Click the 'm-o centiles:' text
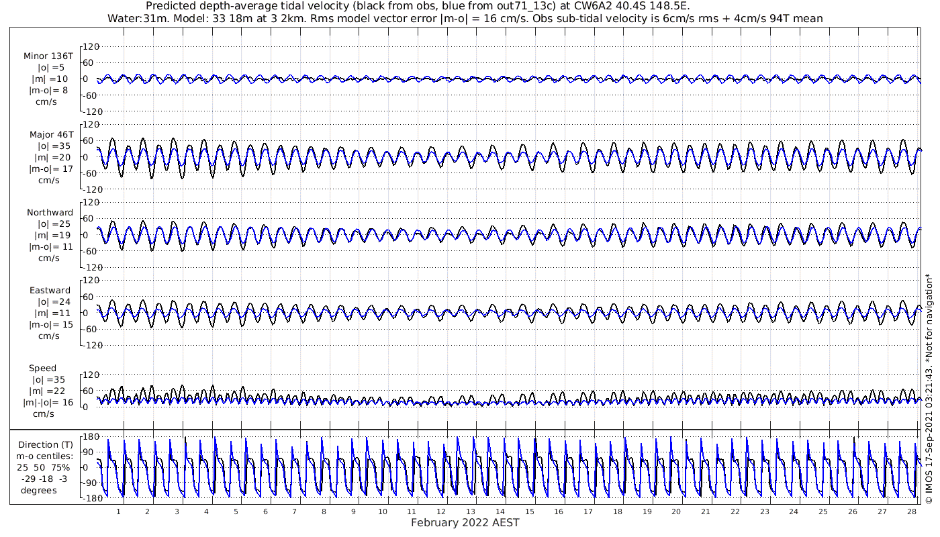Viewport: 940px width, 537px height. 44,456
